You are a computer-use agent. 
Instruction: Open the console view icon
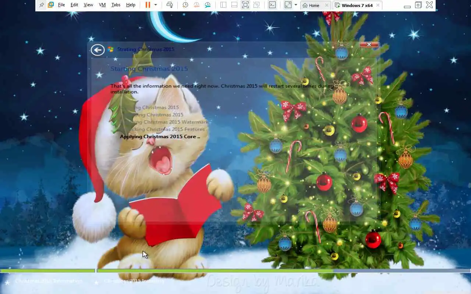click(272, 5)
